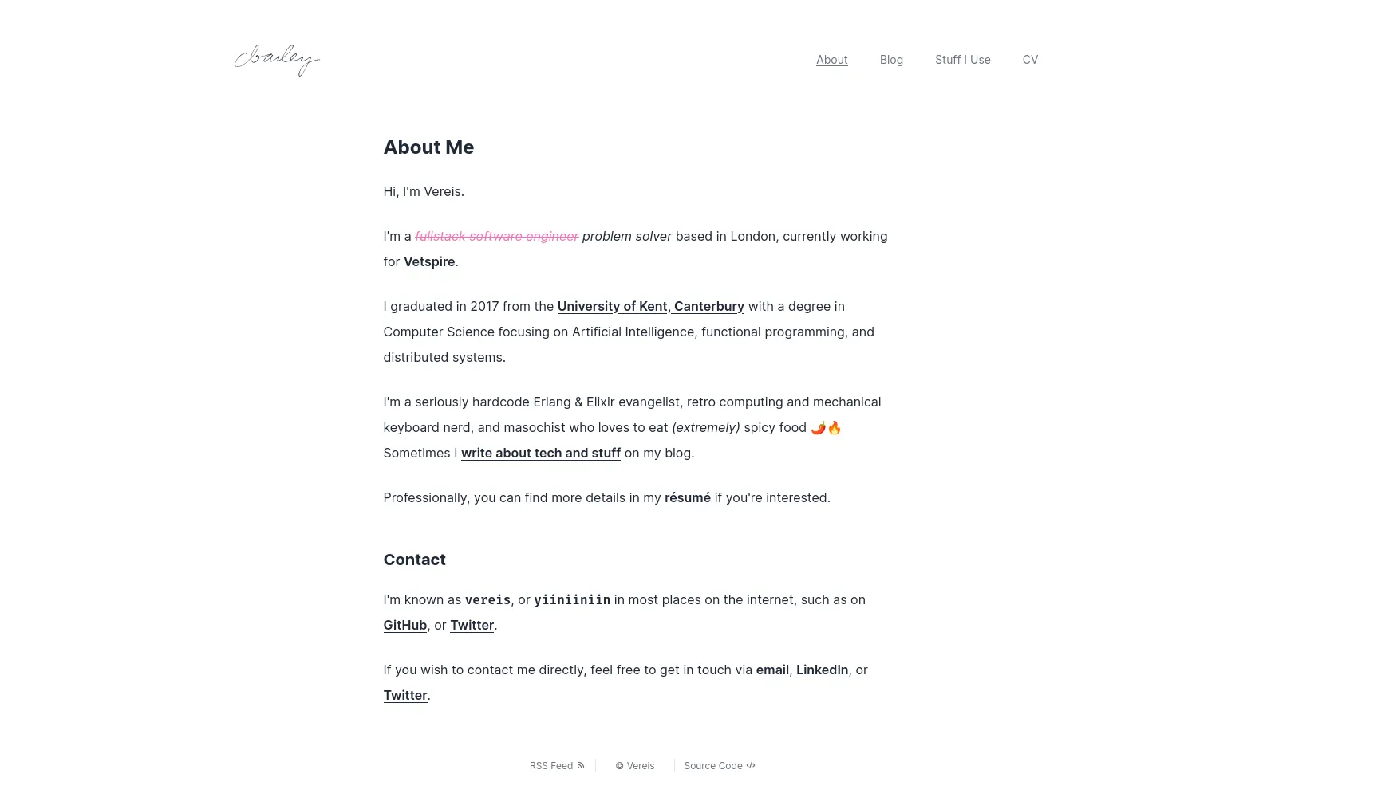This screenshot has height=805, width=1393.
Task: Select CV in the navigation
Action: [x=1030, y=60]
